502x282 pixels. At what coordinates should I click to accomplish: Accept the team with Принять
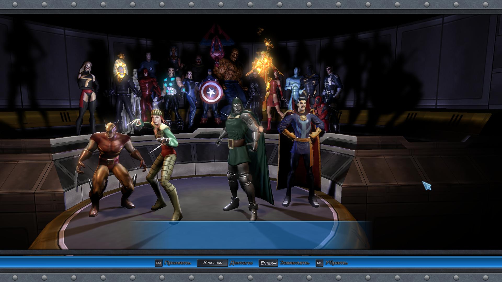(178, 263)
